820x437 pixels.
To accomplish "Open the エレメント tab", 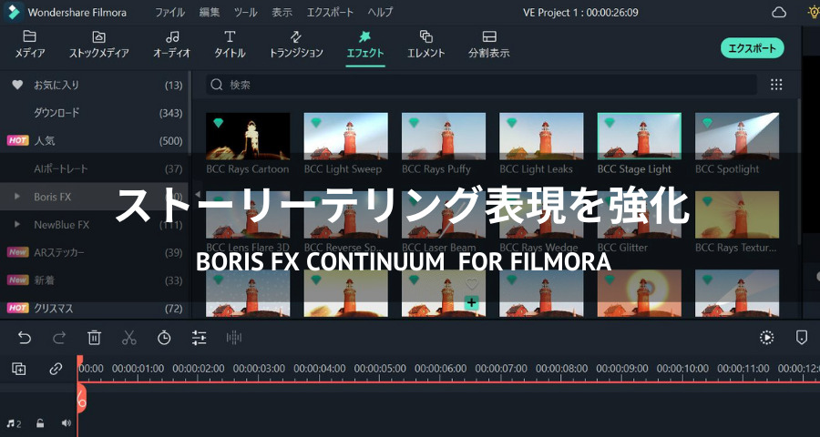I will pos(426,45).
